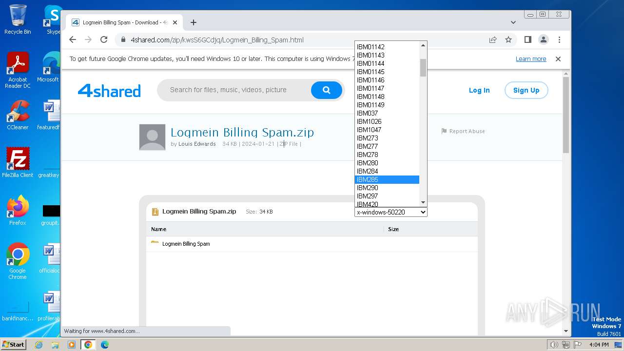Click the Windows Start button

[x=14, y=345]
